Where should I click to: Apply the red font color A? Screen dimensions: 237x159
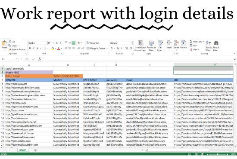(x=59, y=49)
